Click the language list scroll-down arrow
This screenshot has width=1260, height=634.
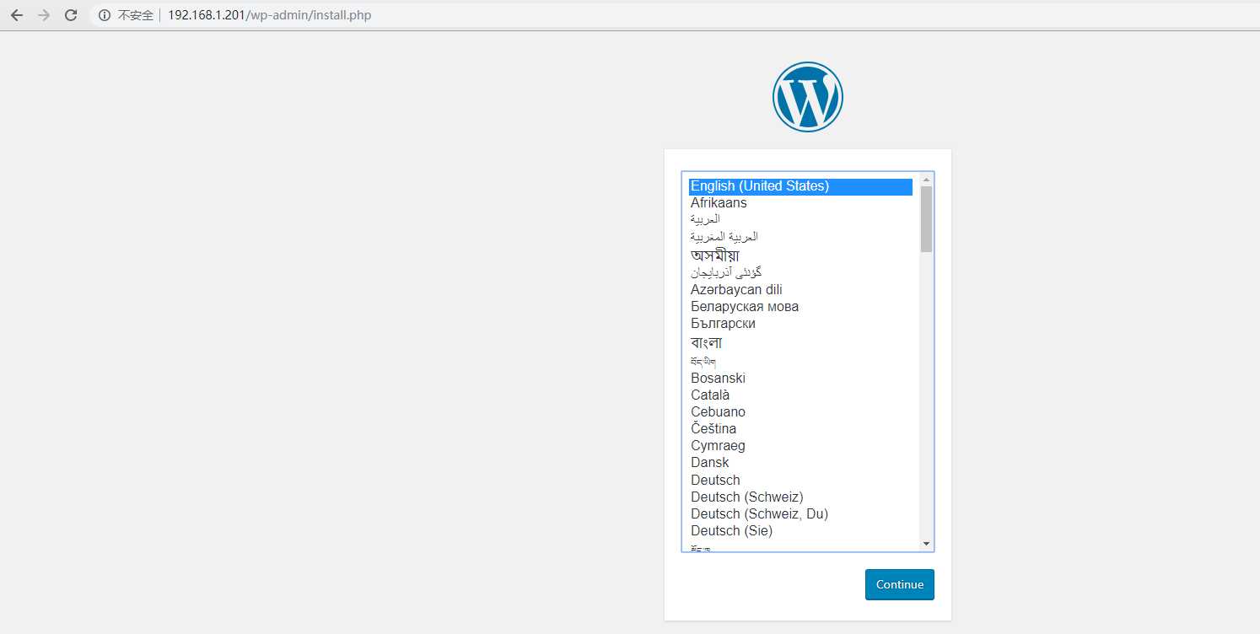[x=926, y=544]
